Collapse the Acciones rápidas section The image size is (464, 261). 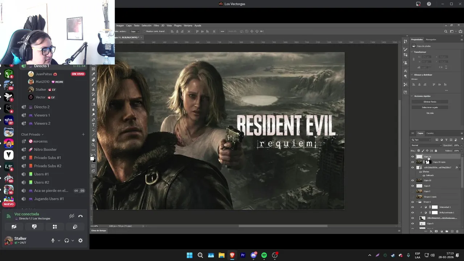click(x=412, y=96)
